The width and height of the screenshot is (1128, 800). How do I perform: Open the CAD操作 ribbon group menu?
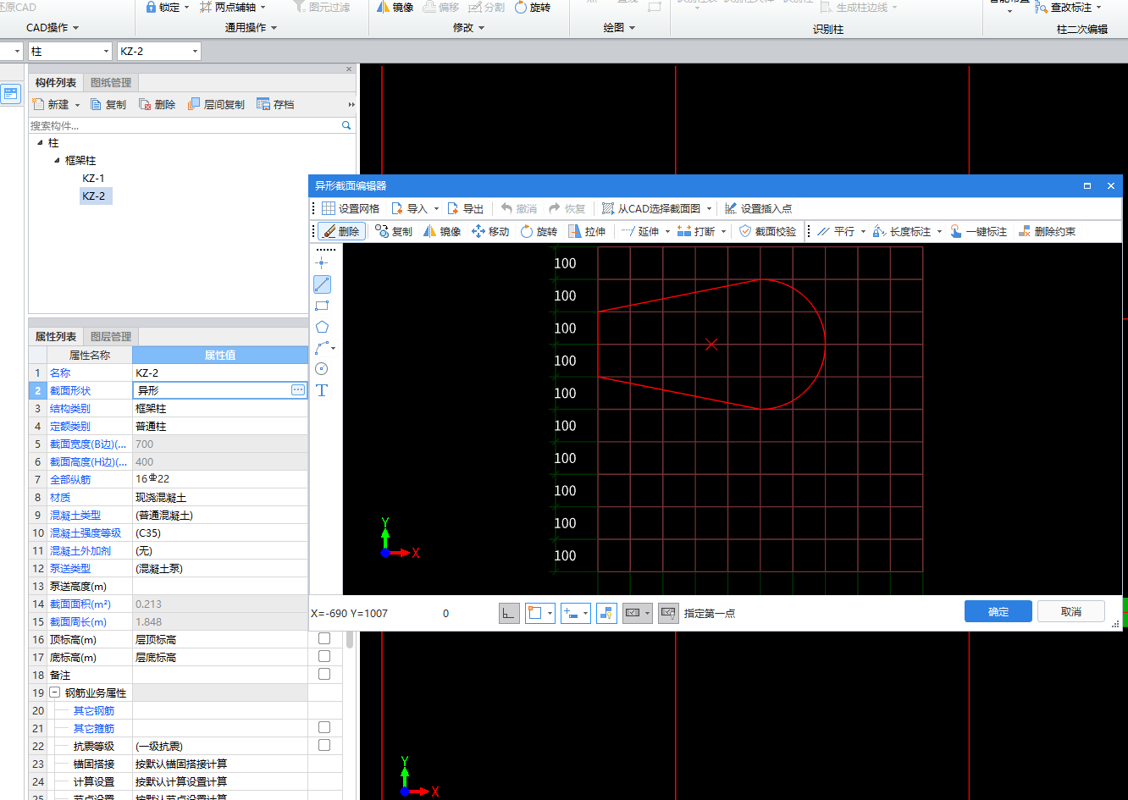[53, 28]
